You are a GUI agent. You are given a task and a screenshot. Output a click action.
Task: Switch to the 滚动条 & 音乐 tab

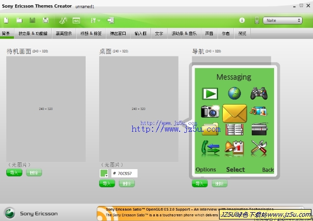(184, 34)
